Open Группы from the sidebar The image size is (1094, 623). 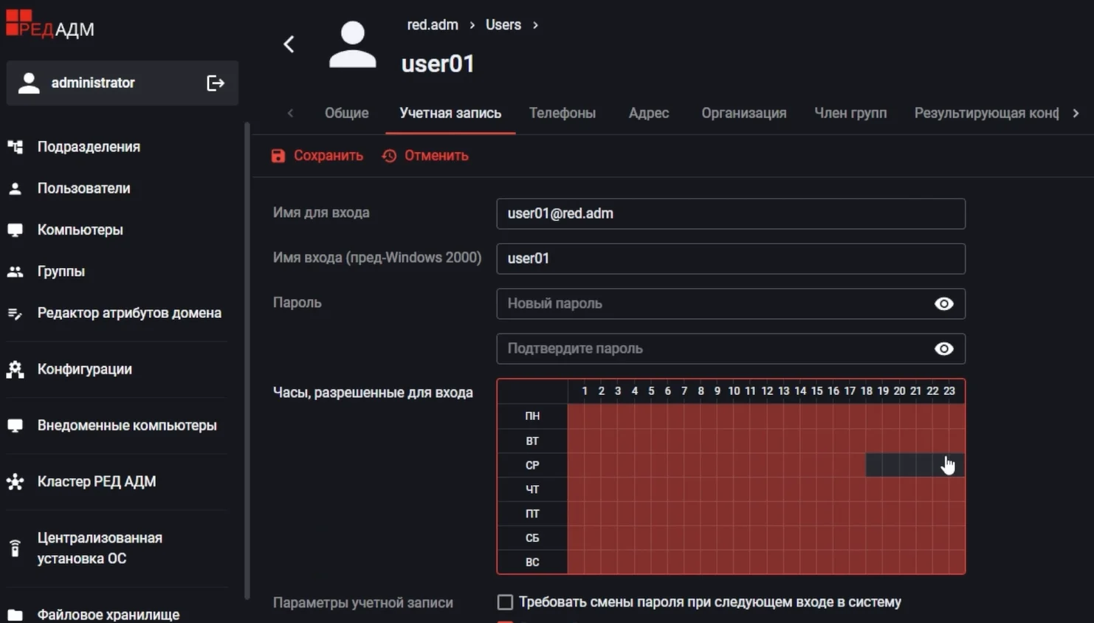61,271
